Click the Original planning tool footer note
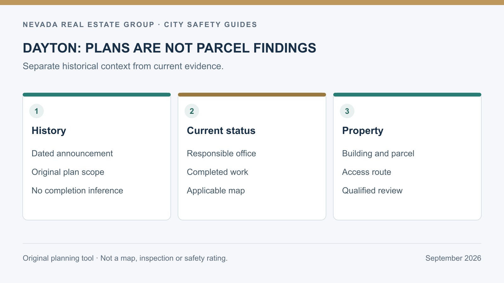Image resolution: width=504 pixels, height=283 pixels. pos(125,258)
